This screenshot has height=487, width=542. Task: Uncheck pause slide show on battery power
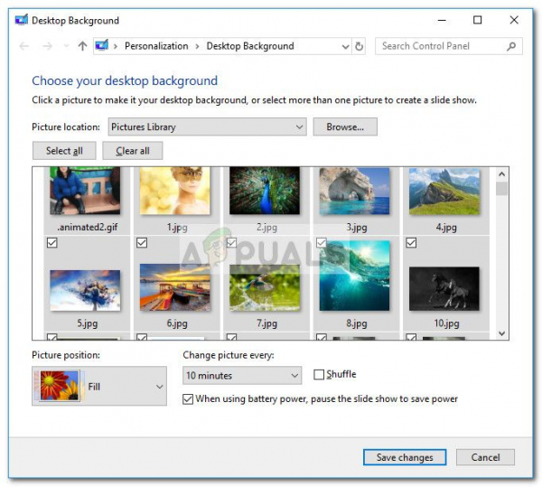click(188, 399)
